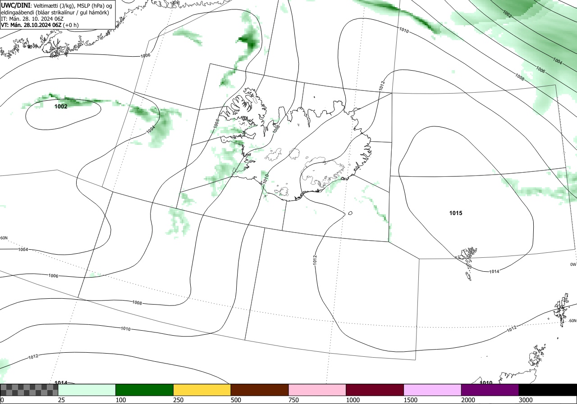
Task: Choose the lavender 1500–2000 legend swatch
Action: point(433,390)
